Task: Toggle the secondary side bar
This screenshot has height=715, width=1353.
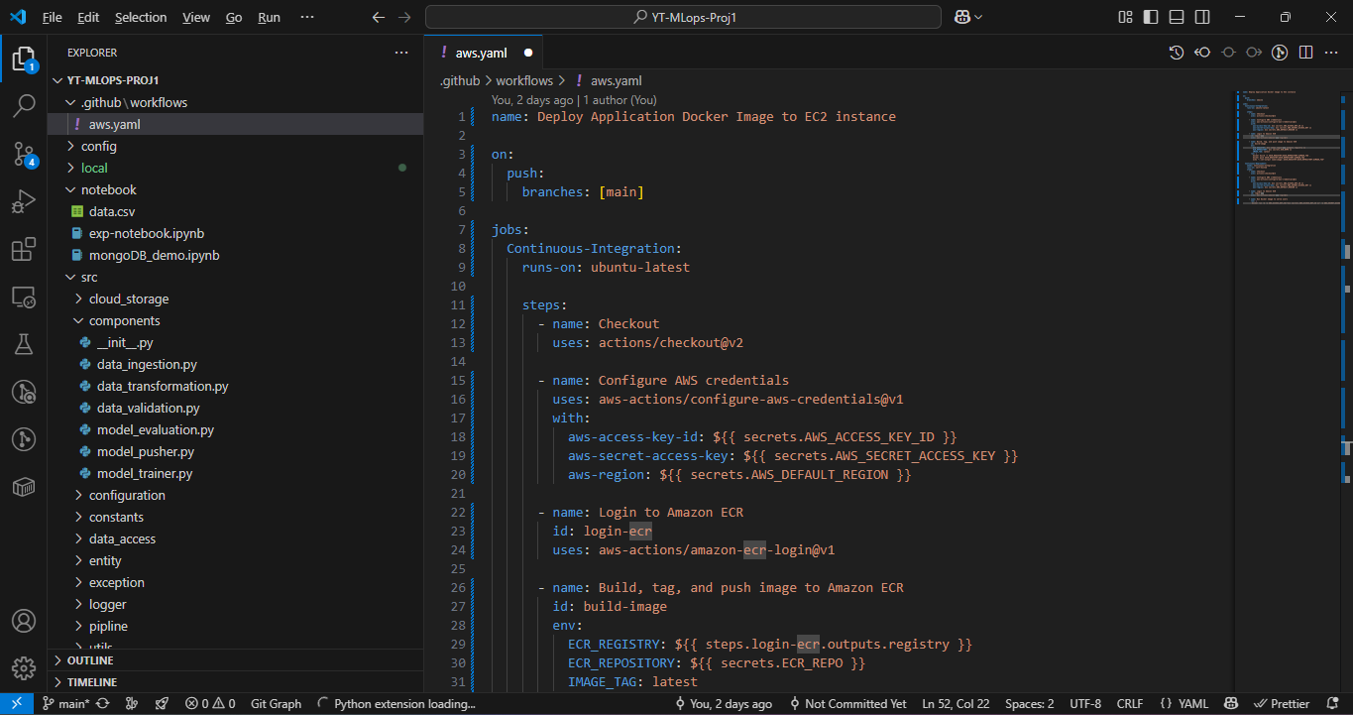Action: [1202, 17]
